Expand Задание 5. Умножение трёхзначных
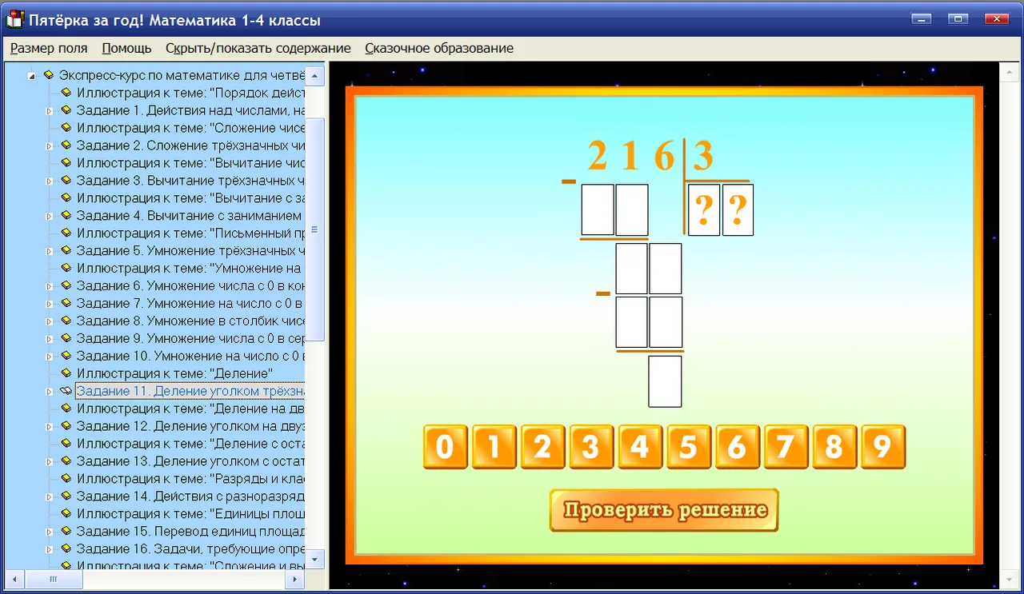1024x594 pixels. coord(50,252)
